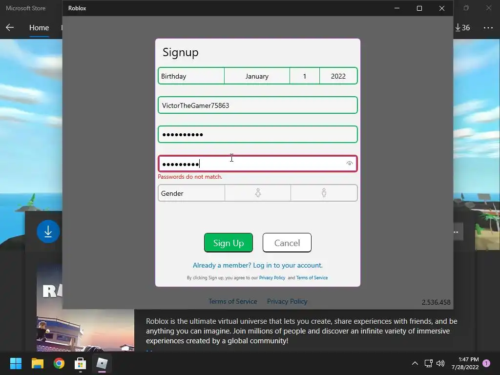The width and height of the screenshot is (500, 375).
Task: Click the username field VictorTheGamer75863
Action: [x=258, y=105]
